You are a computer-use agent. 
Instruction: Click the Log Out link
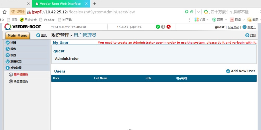[x=233, y=27]
